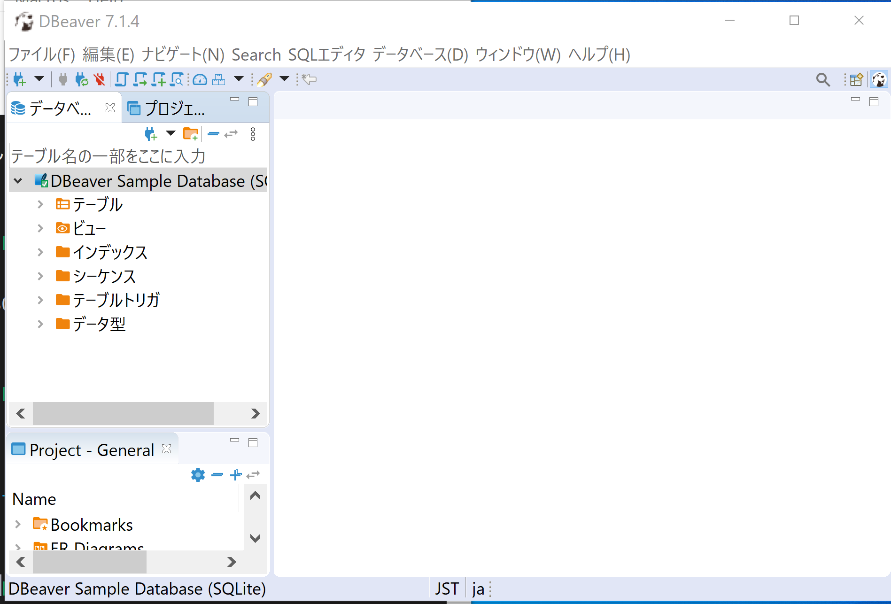Toggle Link with Editor in Project panel
The image size is (891, 604).
pos(253,475)
